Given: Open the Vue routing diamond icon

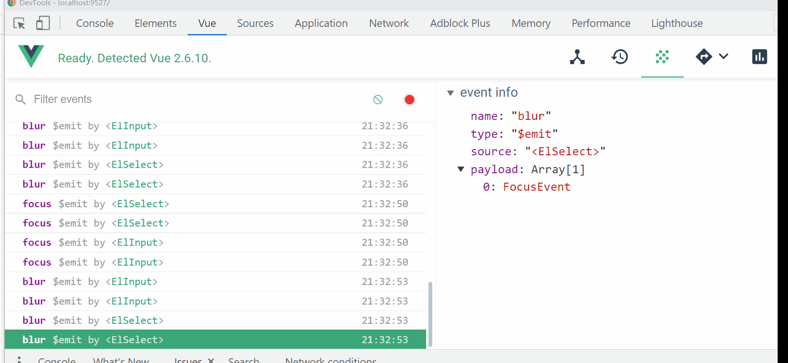Looking at the screenshot, I should pos(704,57).
